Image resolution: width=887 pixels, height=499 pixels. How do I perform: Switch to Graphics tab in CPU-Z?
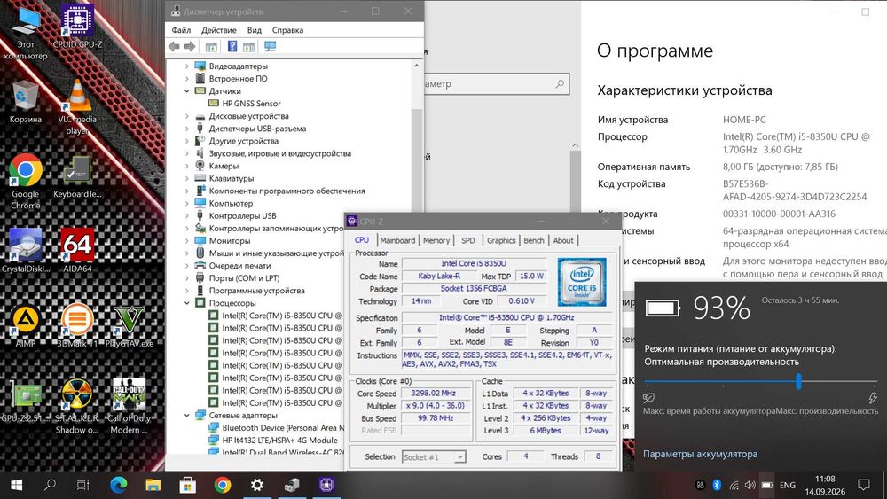point(501,240)
